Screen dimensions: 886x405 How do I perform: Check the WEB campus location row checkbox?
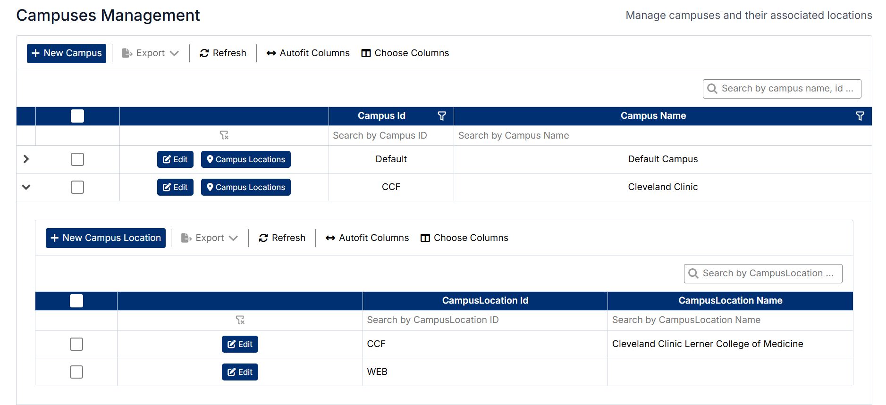[76, 372]
